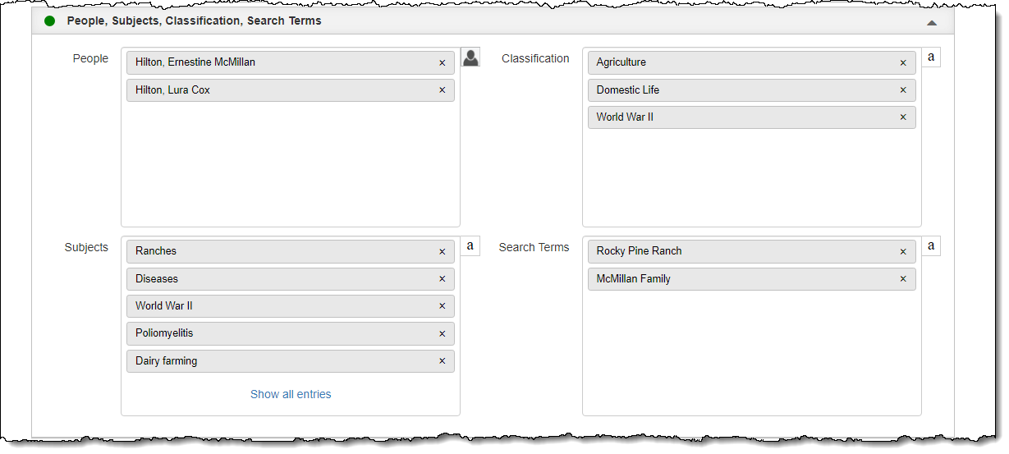The height and width of the screenshot is (454, 1009).
Task: Delete the Agriculture classification tag
Action: click(x=903, y=62)
